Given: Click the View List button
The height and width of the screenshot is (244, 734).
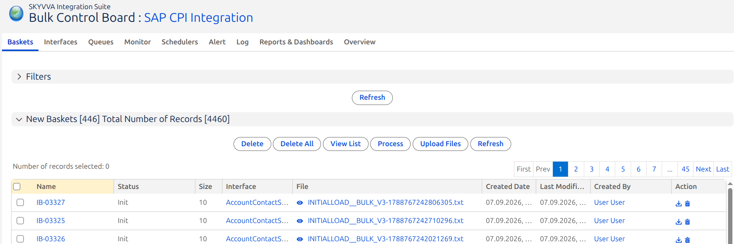Looking at the screenshot, I should pyautogui.click(x=346, y=144).
